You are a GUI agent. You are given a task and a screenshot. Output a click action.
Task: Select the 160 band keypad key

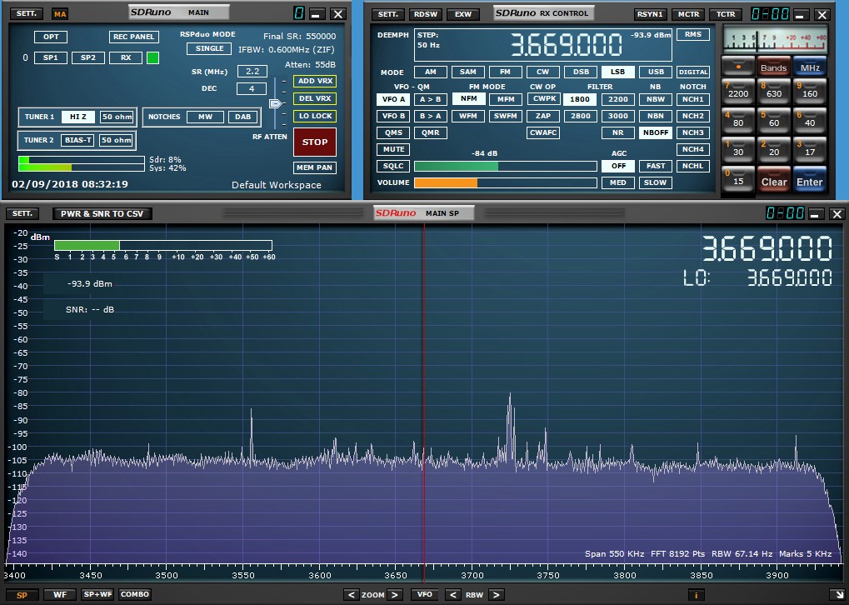(810, 92)
